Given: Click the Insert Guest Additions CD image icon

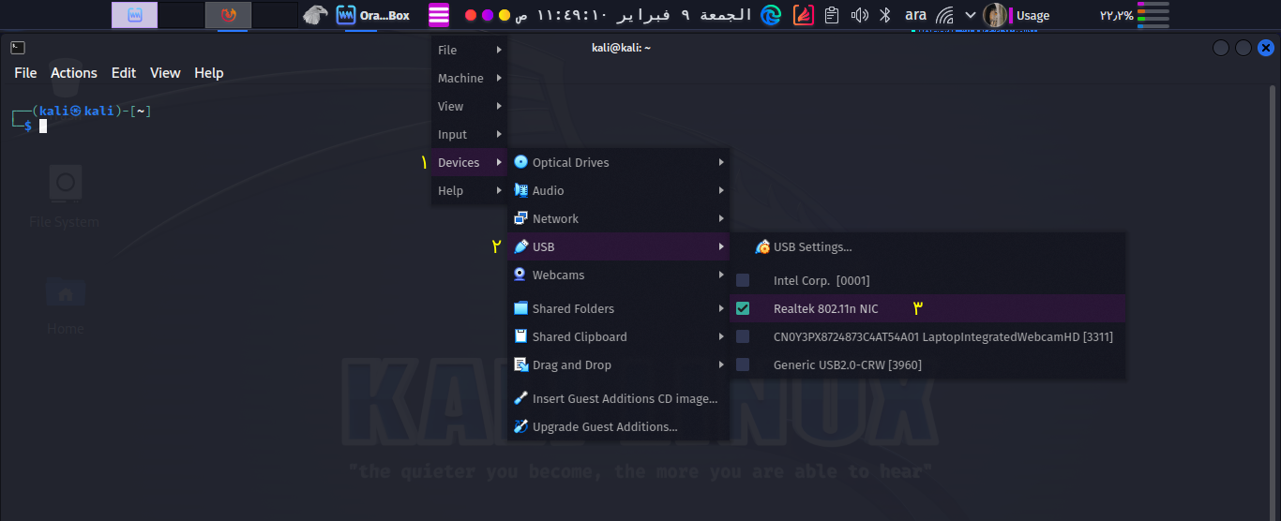Looking at the screenshot, I should click(521, 398).
